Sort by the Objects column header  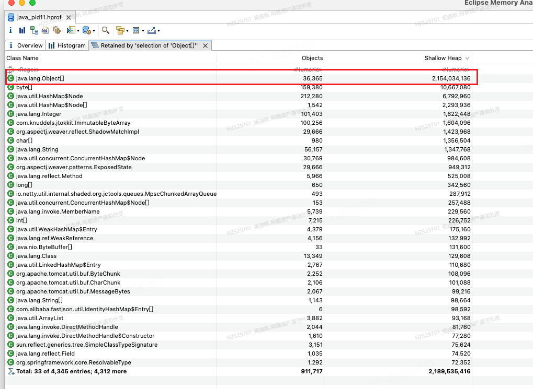[x=270, y=58]
